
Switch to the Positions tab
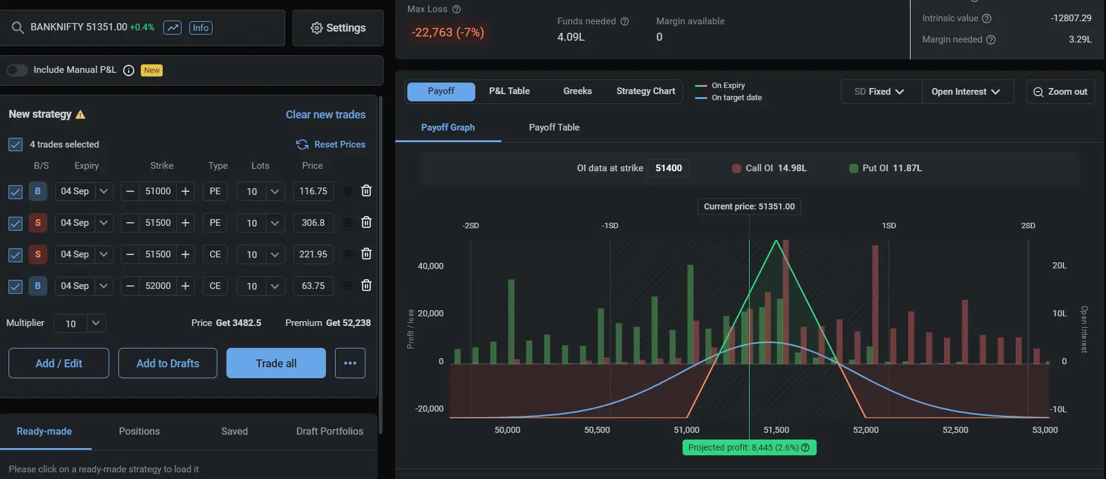[x=140, y=431]
